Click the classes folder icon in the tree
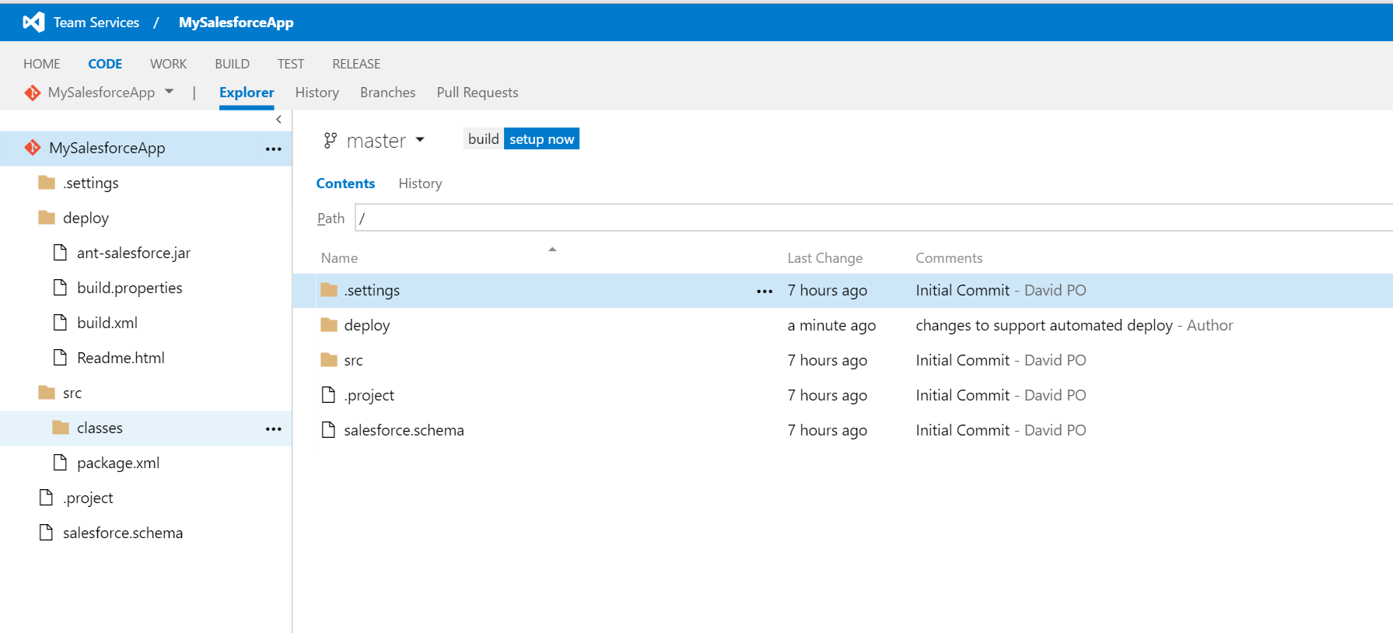 pyautogui.click(x=61, y=428)
